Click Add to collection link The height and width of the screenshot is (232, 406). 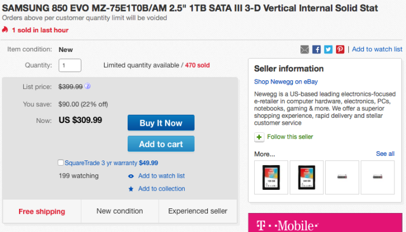pos(162,189)
